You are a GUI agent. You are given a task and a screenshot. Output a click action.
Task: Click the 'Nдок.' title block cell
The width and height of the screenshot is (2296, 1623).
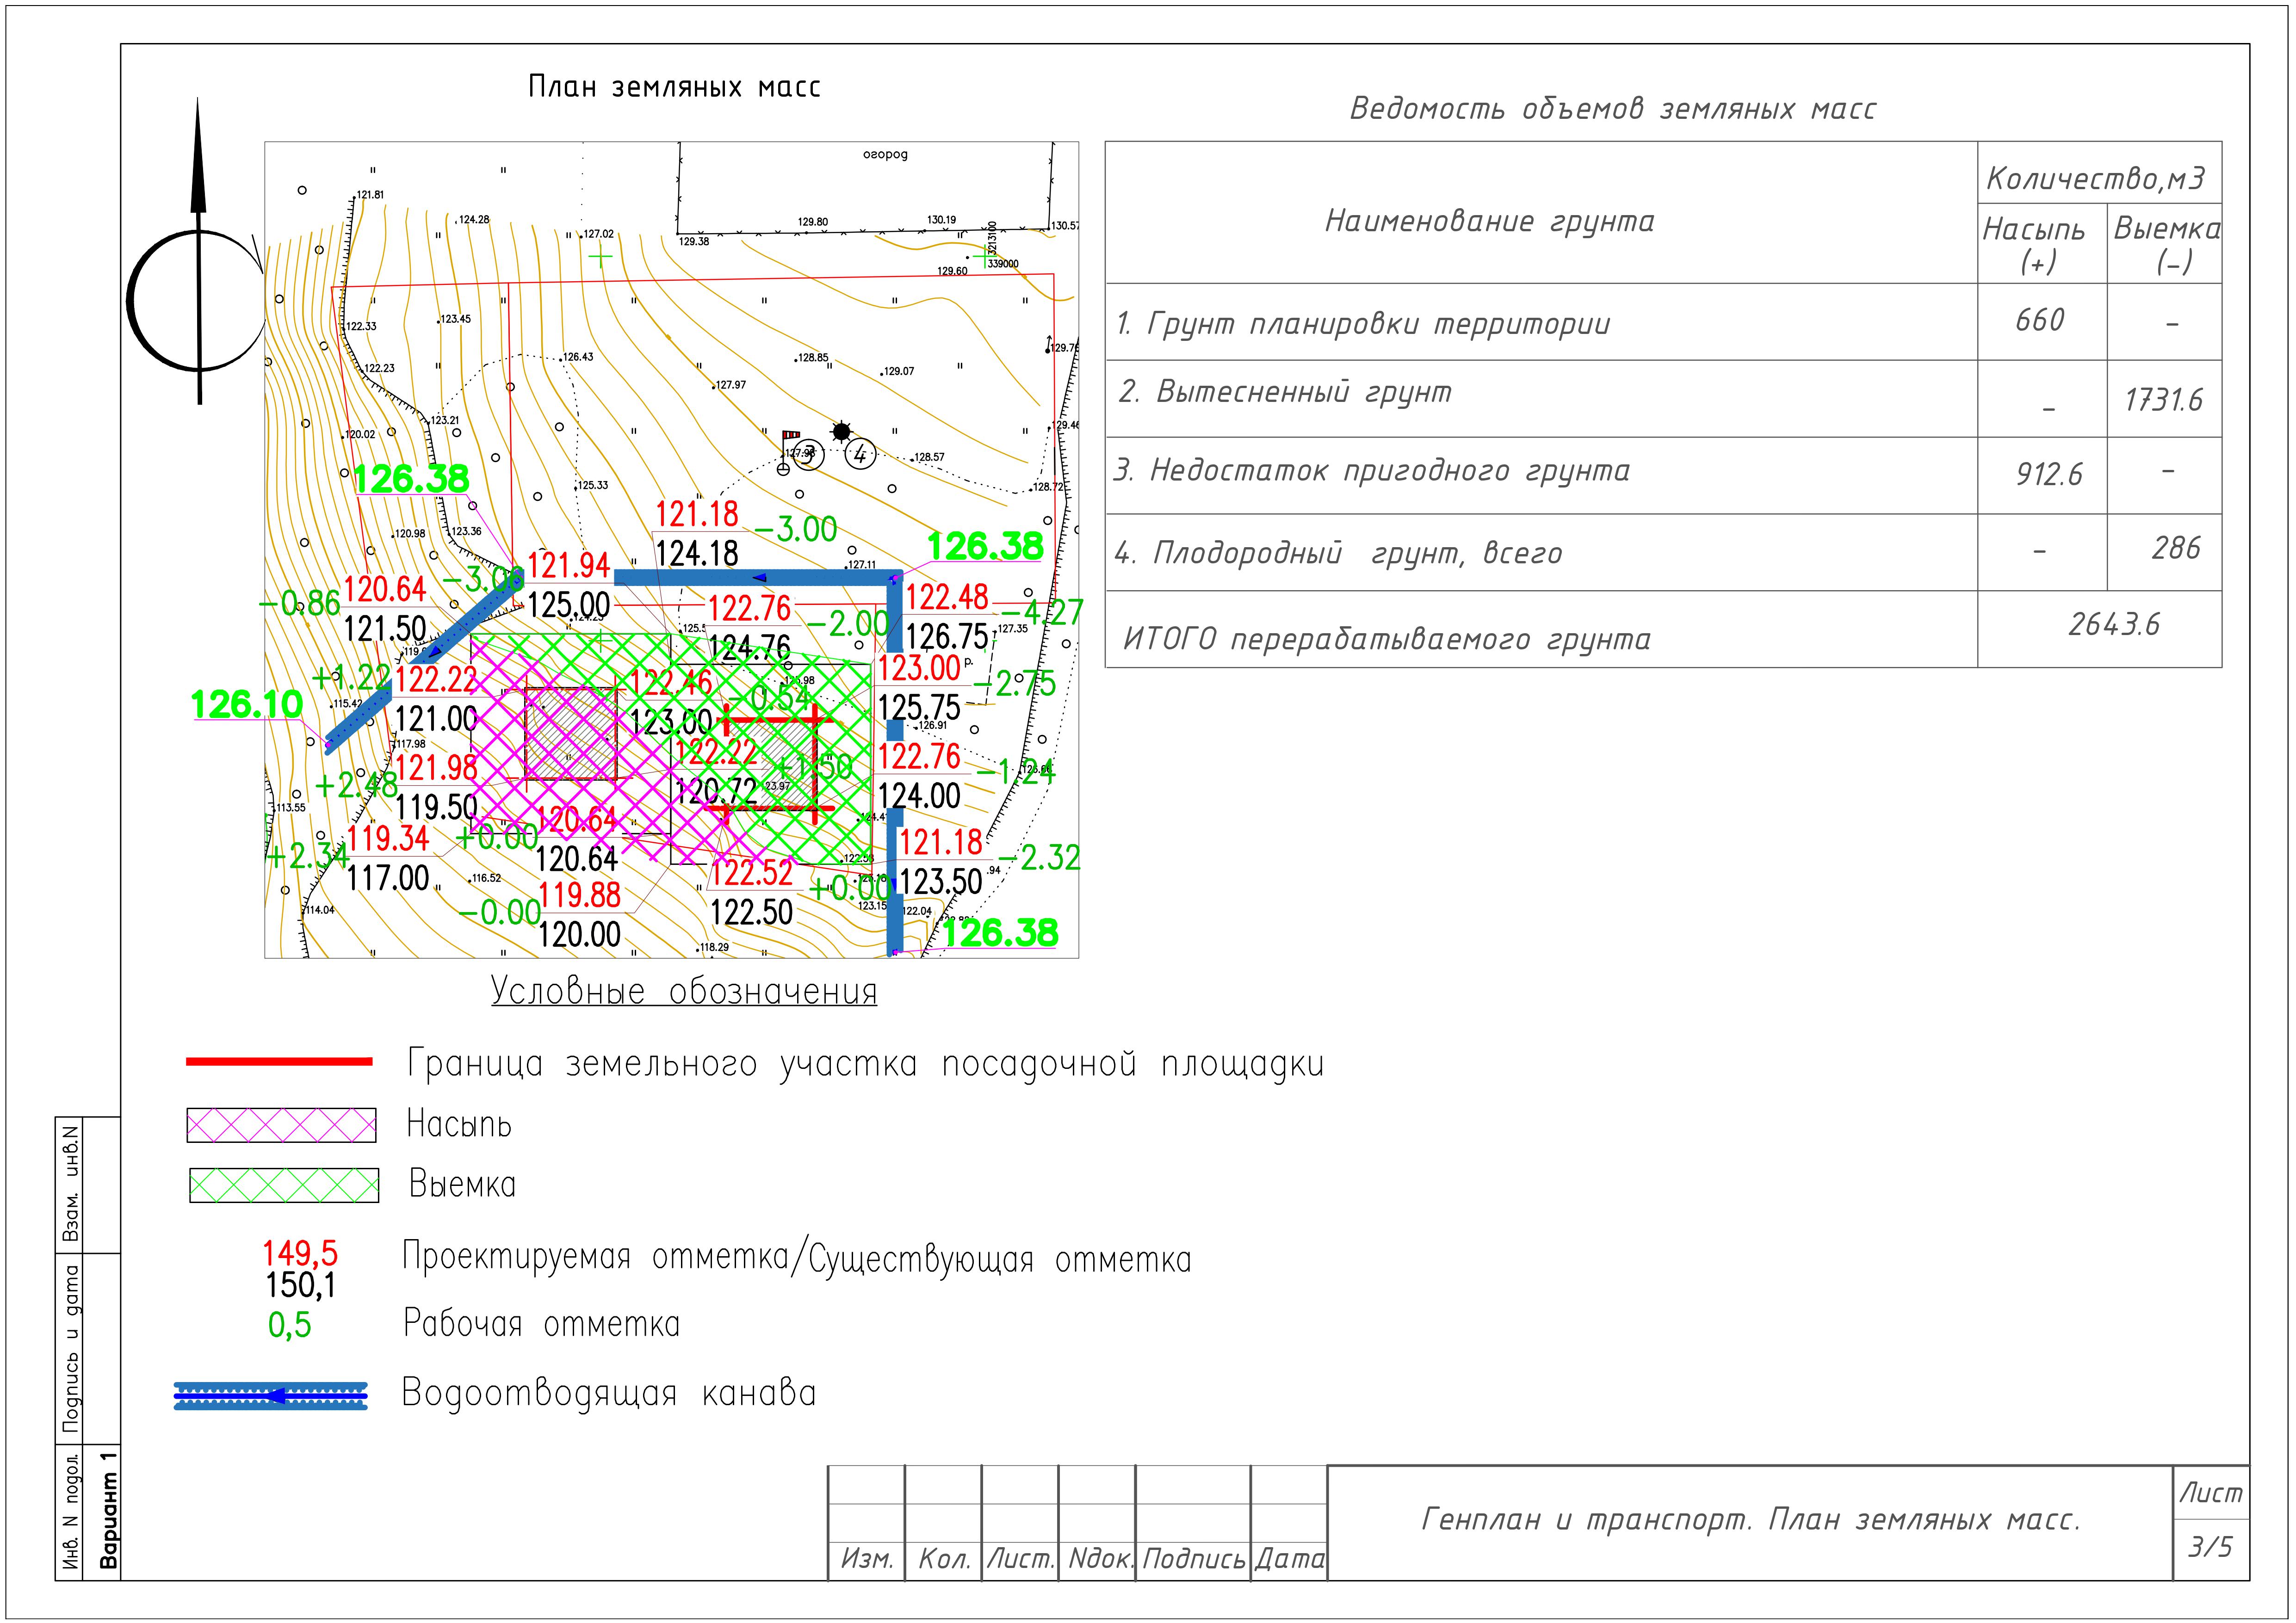(x=1098, y=1560)
